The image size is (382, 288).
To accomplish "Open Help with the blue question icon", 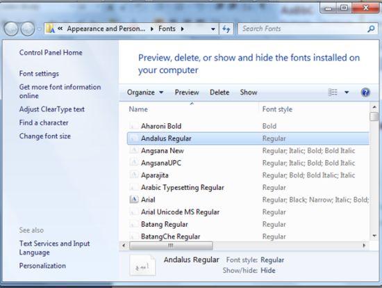I will click(x=365, y=93).
